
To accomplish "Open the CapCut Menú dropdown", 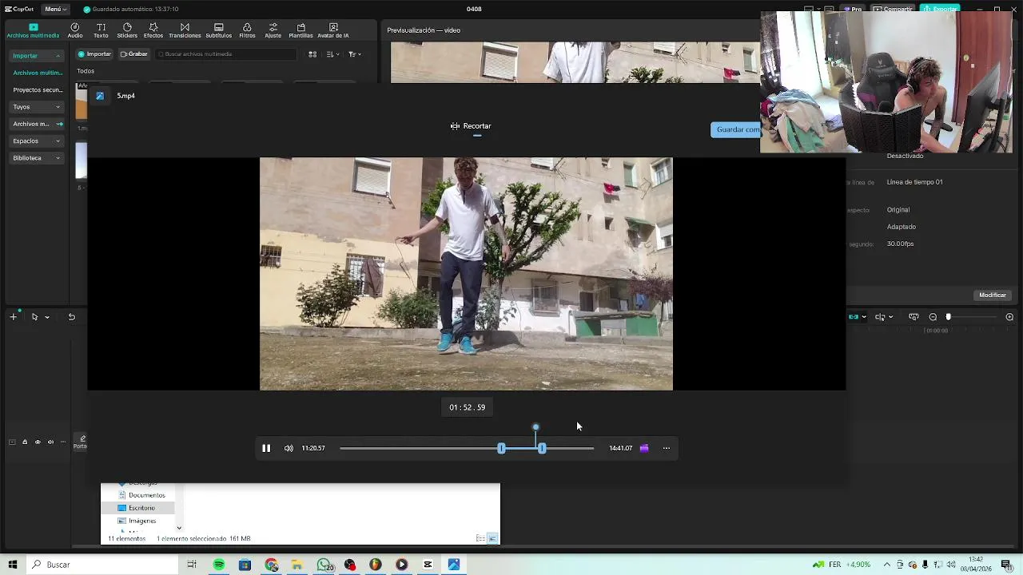I will (54, 9).
